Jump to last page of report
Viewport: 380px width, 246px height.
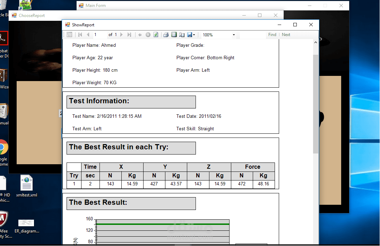(129, 35)
